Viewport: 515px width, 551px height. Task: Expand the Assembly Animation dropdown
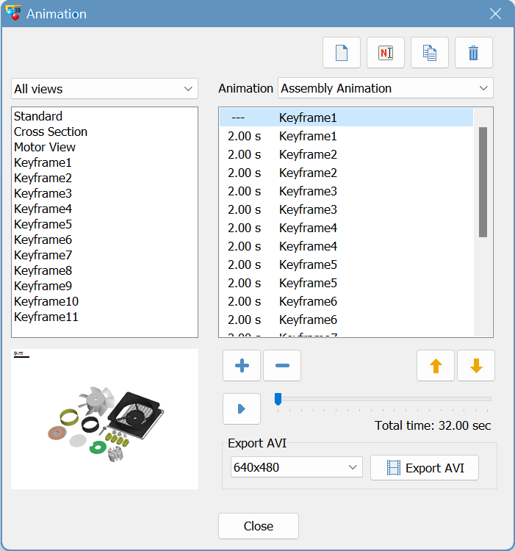[x=386, y=88]
